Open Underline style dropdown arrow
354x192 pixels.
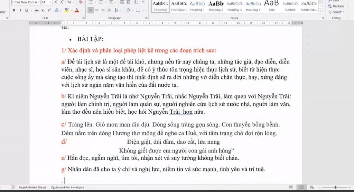click(x=31, y=10)
